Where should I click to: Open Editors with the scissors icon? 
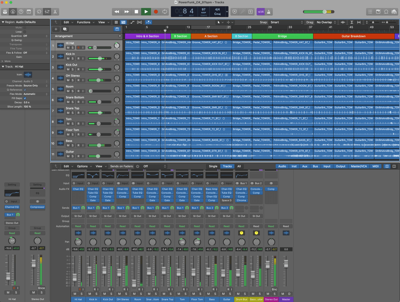55,12
